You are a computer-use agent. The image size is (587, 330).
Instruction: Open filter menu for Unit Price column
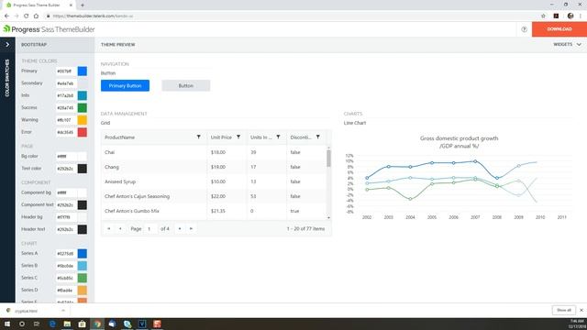tap(238, 137)
